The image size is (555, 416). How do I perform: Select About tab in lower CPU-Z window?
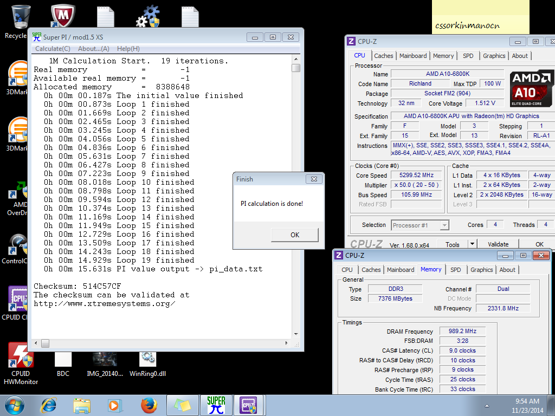coord(507,270)
